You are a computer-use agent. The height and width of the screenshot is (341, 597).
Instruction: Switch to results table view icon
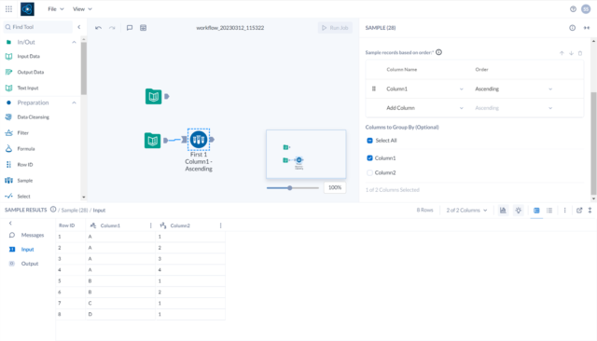pyautogui.click(x=536, y=211)
